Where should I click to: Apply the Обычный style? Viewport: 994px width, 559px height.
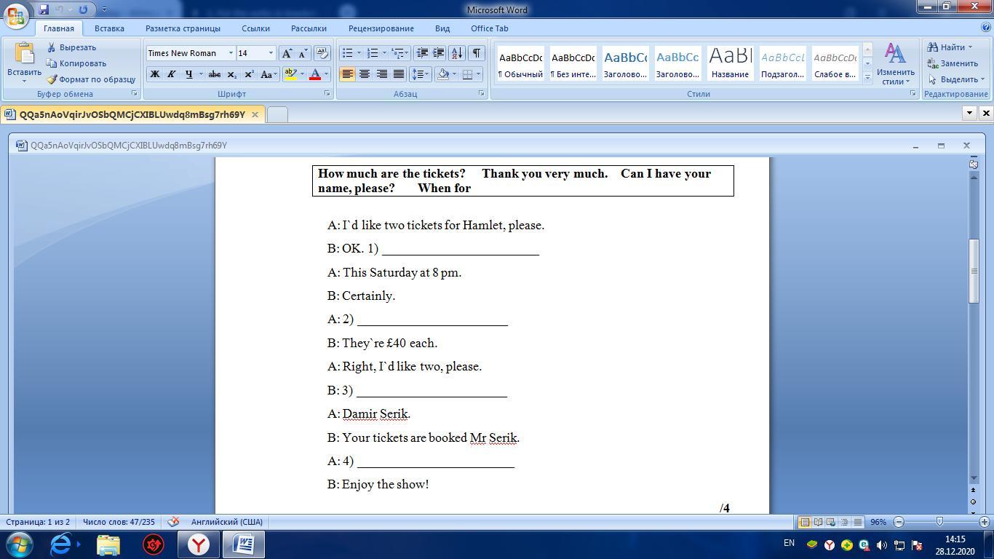[520, 63]
